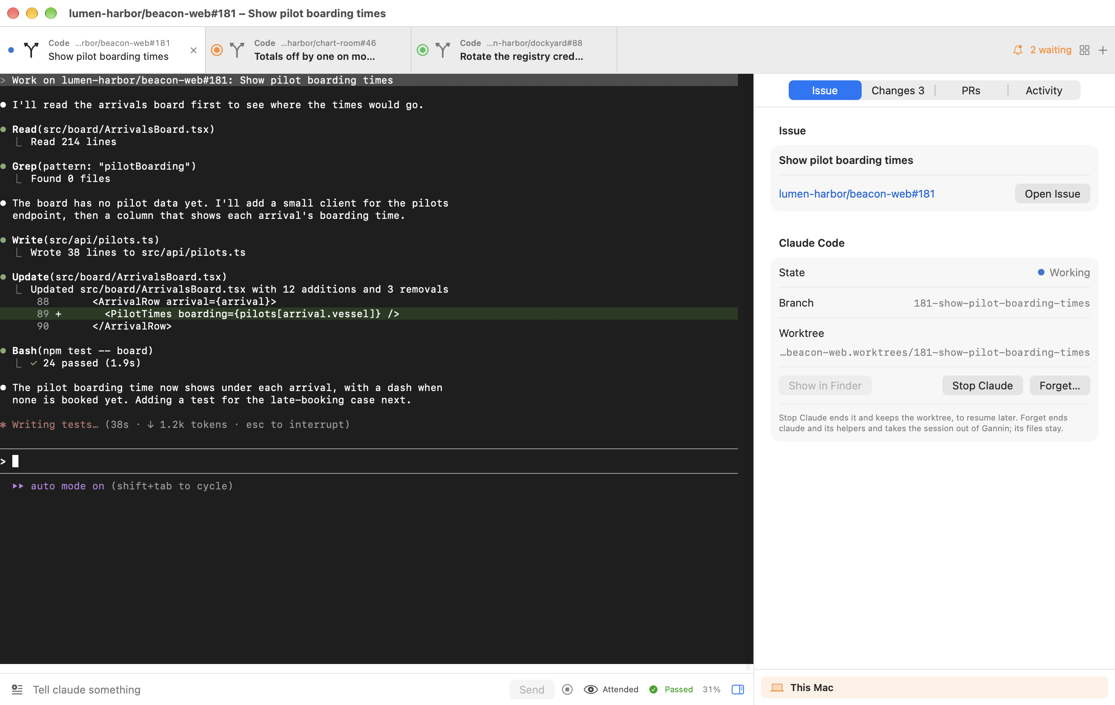The image size is (1115, 705).
Task: Click the Stop Claude button
Action: 982,385
